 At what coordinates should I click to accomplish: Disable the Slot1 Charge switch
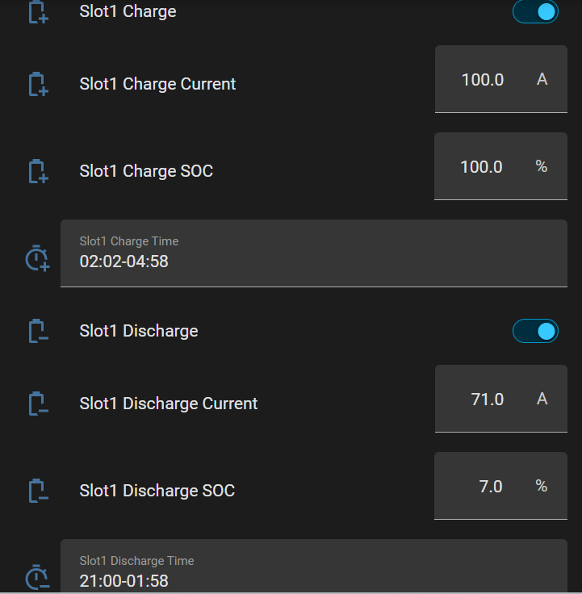(535, 12)
